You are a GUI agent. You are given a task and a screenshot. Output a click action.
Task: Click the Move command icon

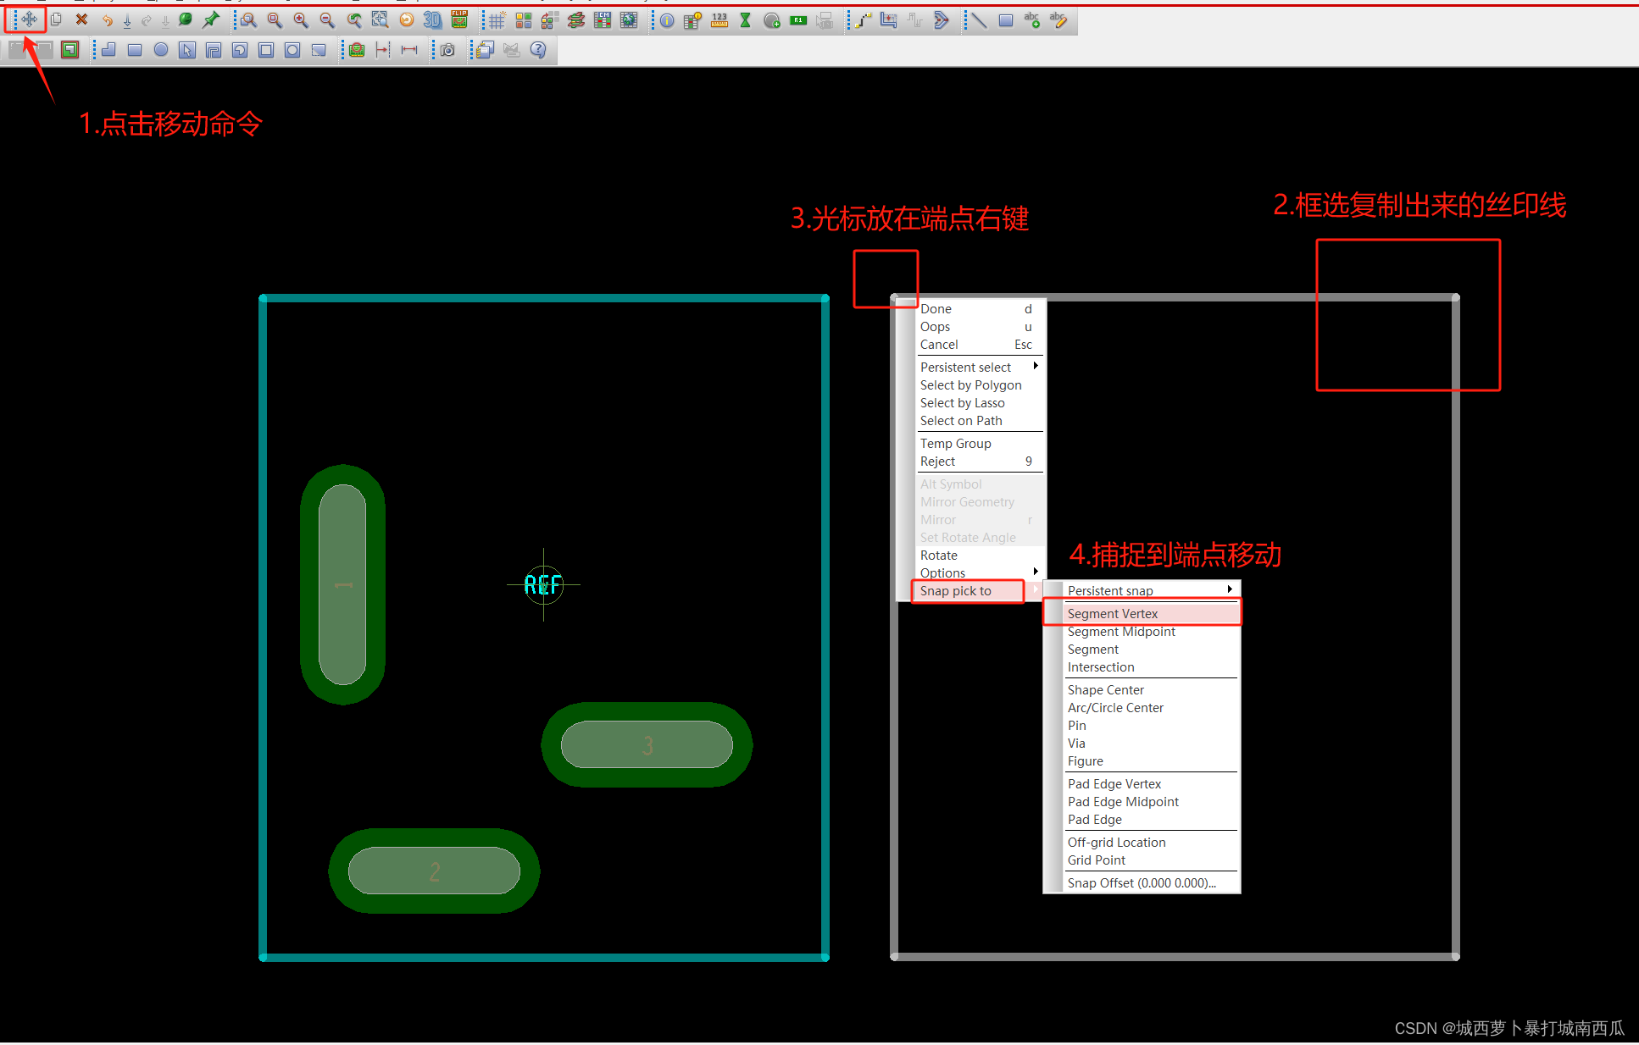[29, 19]
